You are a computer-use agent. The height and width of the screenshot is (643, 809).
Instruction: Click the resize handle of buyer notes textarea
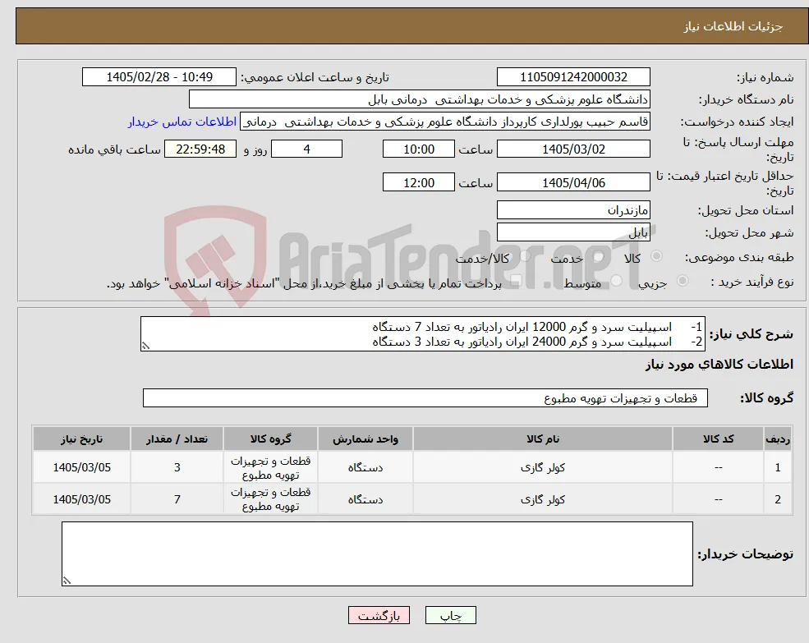click(67, 581)
